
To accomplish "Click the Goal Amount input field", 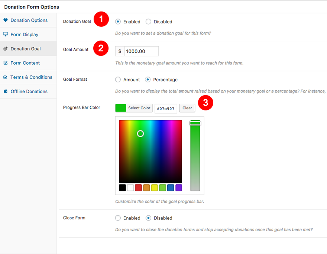I will point(141,51).
